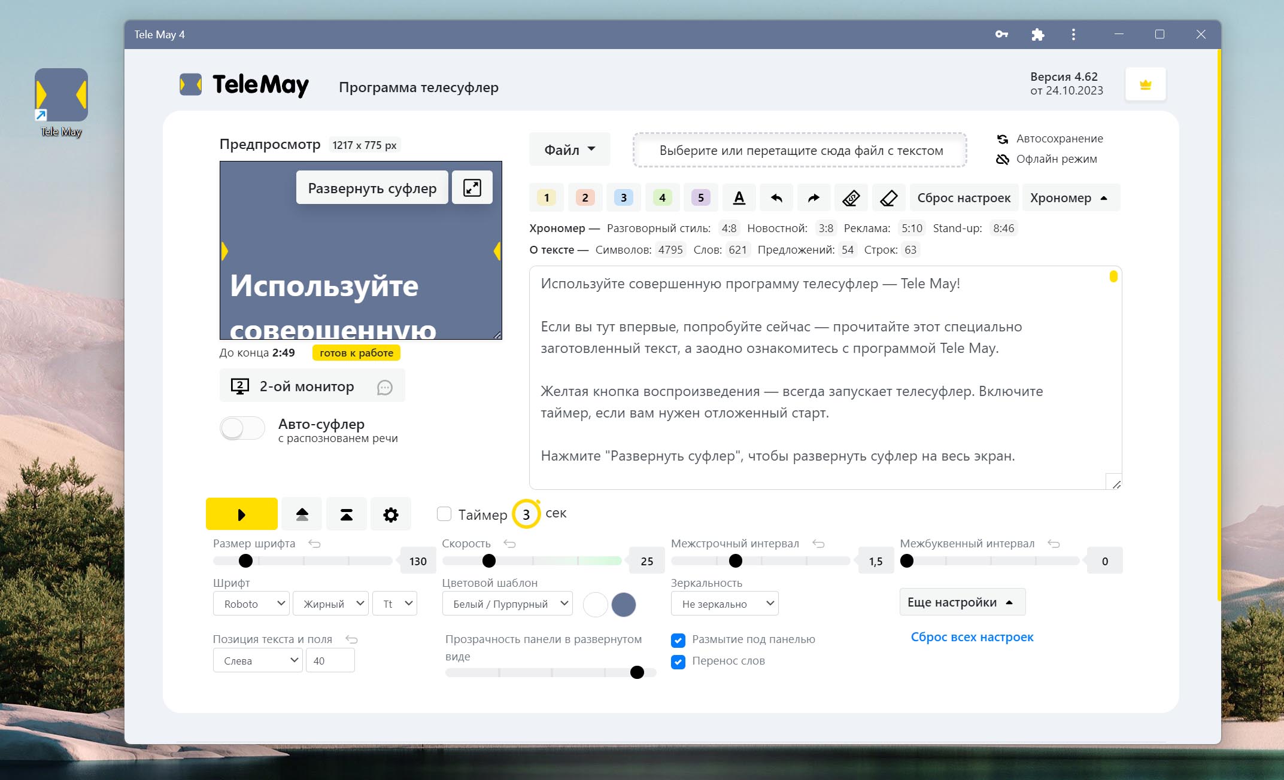Open Tele May desktop shortcut

pos(61,102)
